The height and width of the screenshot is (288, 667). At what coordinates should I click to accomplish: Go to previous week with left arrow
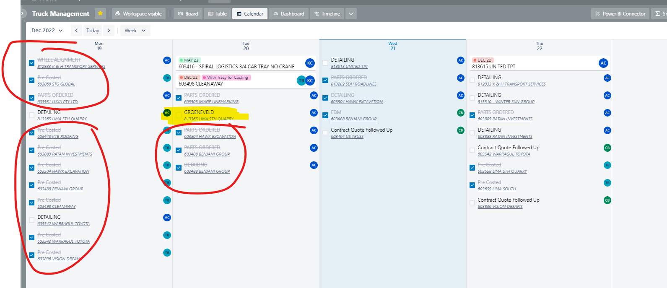(x=76, y=31)
